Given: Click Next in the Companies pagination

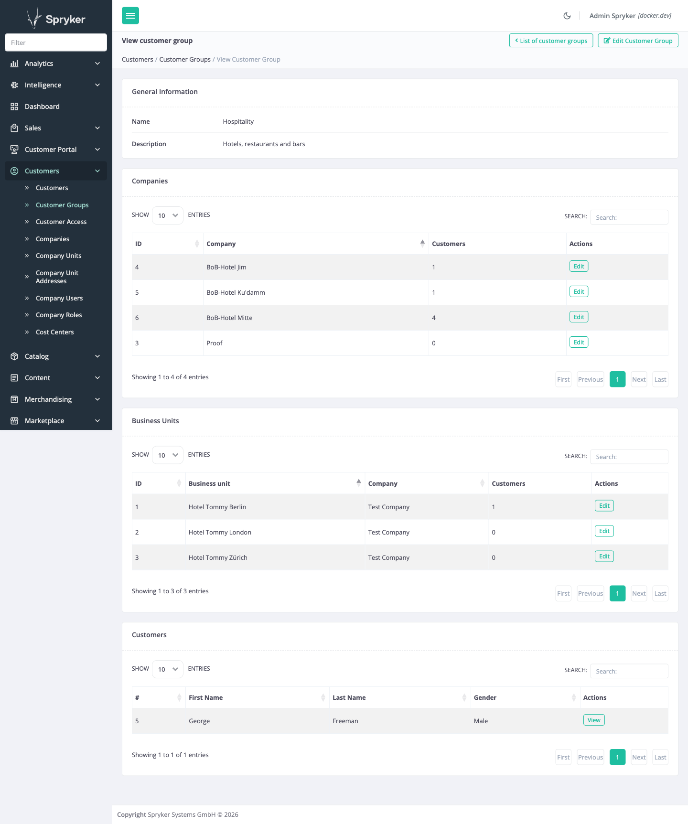Looking at the screenshot, I should click(x=639, y=379).
